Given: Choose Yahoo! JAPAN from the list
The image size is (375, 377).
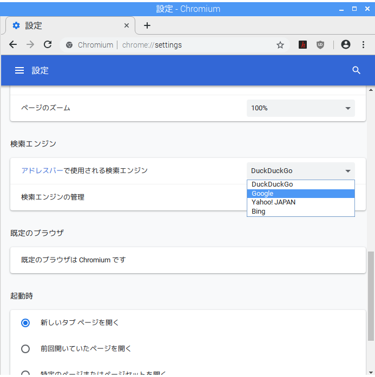Looking at the screenshot, I should tap(300, 202).
